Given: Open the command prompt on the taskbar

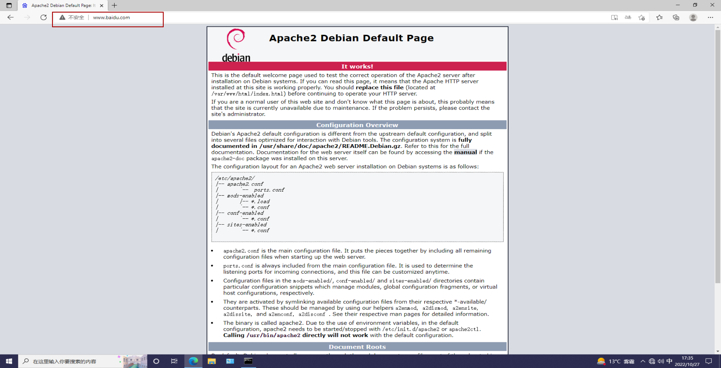Looking at the screenshot, I should point(248,361).
